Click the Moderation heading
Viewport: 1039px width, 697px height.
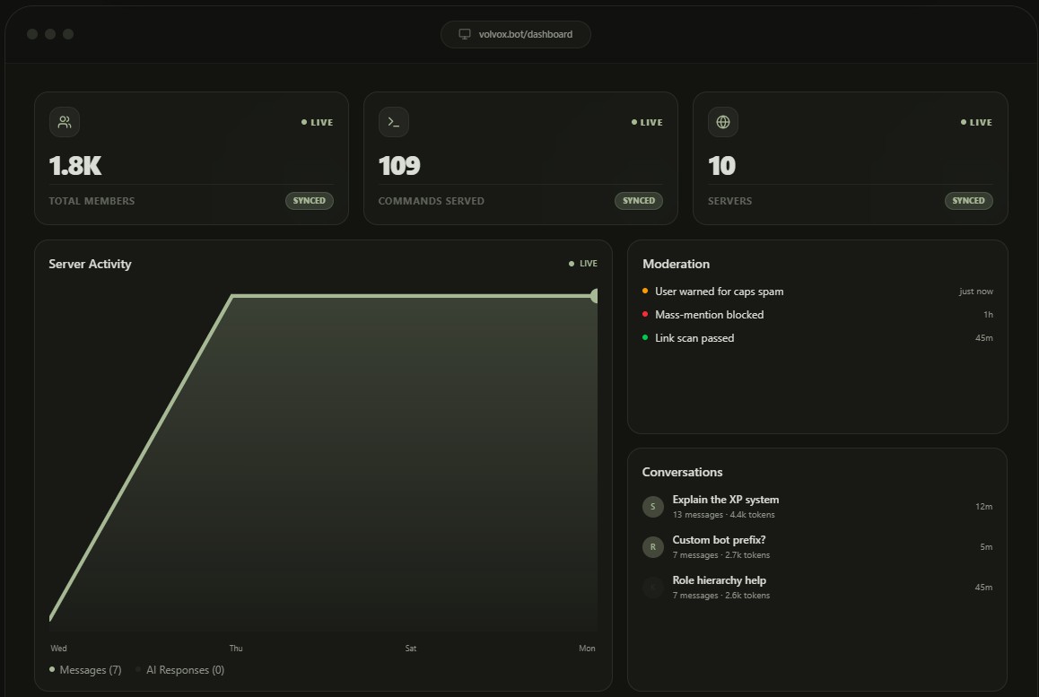tap(676, 264)
